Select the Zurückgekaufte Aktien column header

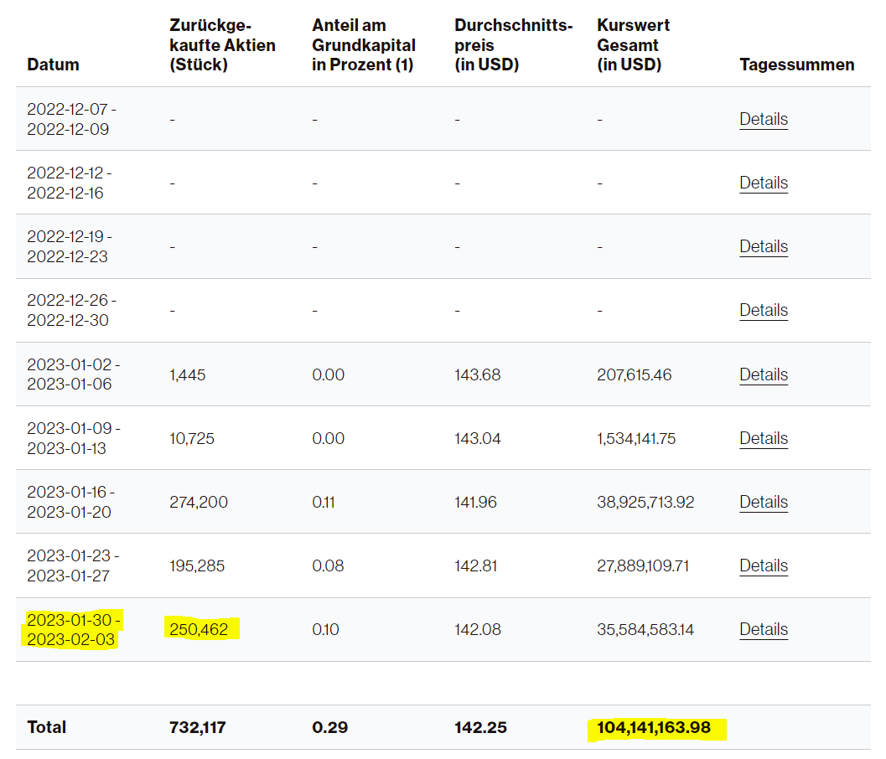pos(221,45)
